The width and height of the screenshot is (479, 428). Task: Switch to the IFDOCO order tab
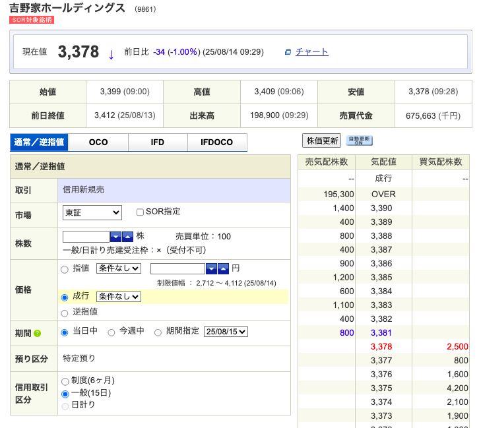click(217, 142)
